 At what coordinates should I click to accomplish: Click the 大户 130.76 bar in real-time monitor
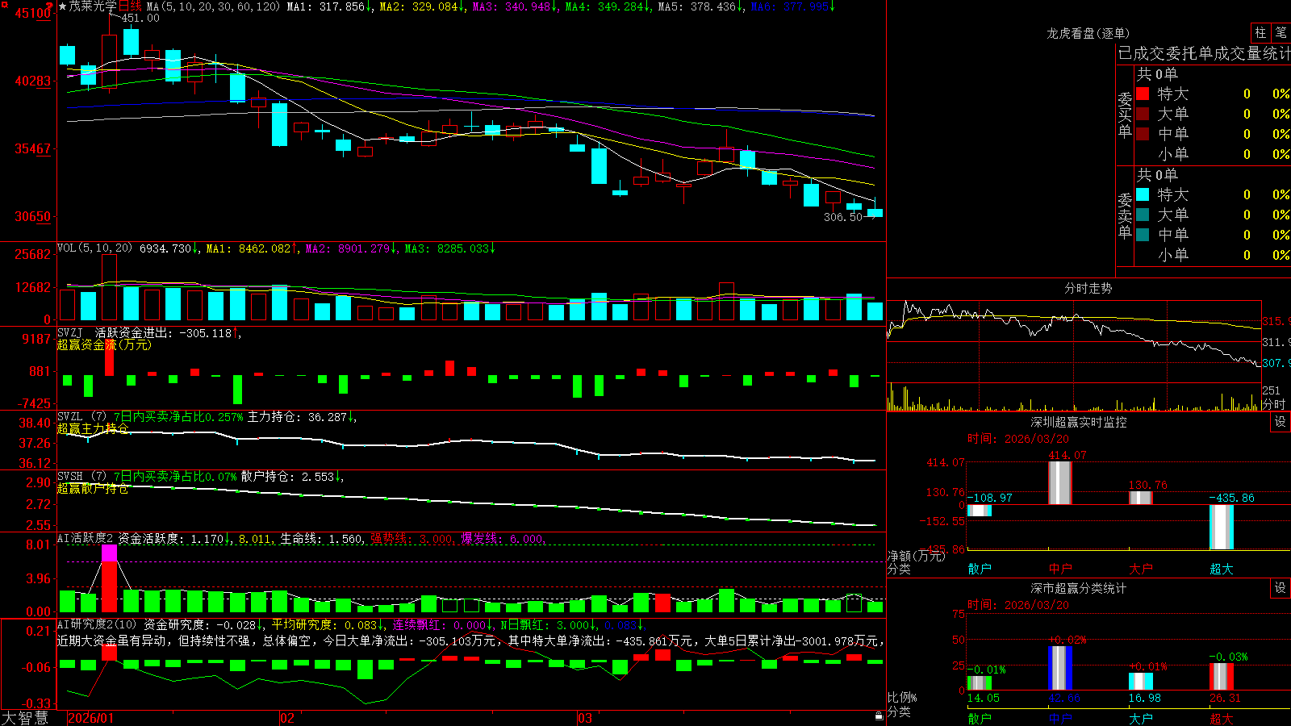[1141, 498]
